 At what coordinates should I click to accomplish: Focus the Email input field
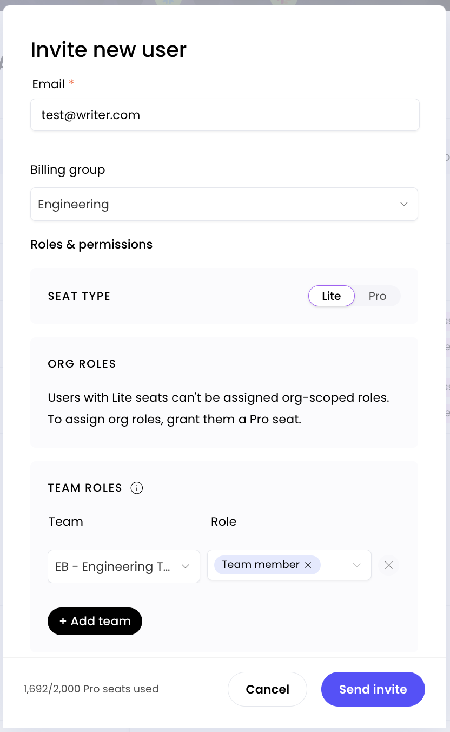click(224, 115)
